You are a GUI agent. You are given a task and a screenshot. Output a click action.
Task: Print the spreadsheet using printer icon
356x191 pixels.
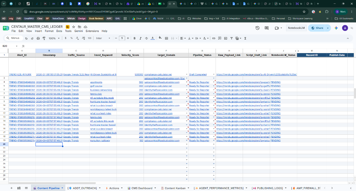[38, 38]
